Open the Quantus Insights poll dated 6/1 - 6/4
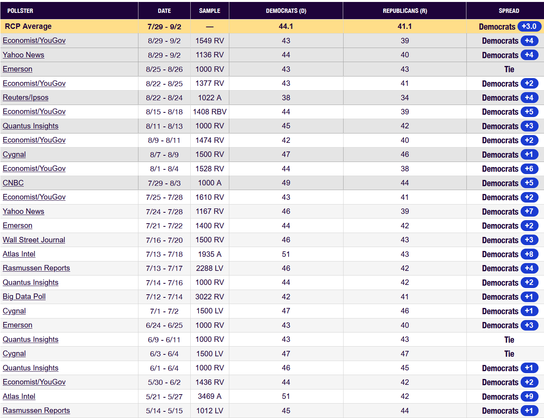This screenshot has width=544, height=418. (30, 368)
